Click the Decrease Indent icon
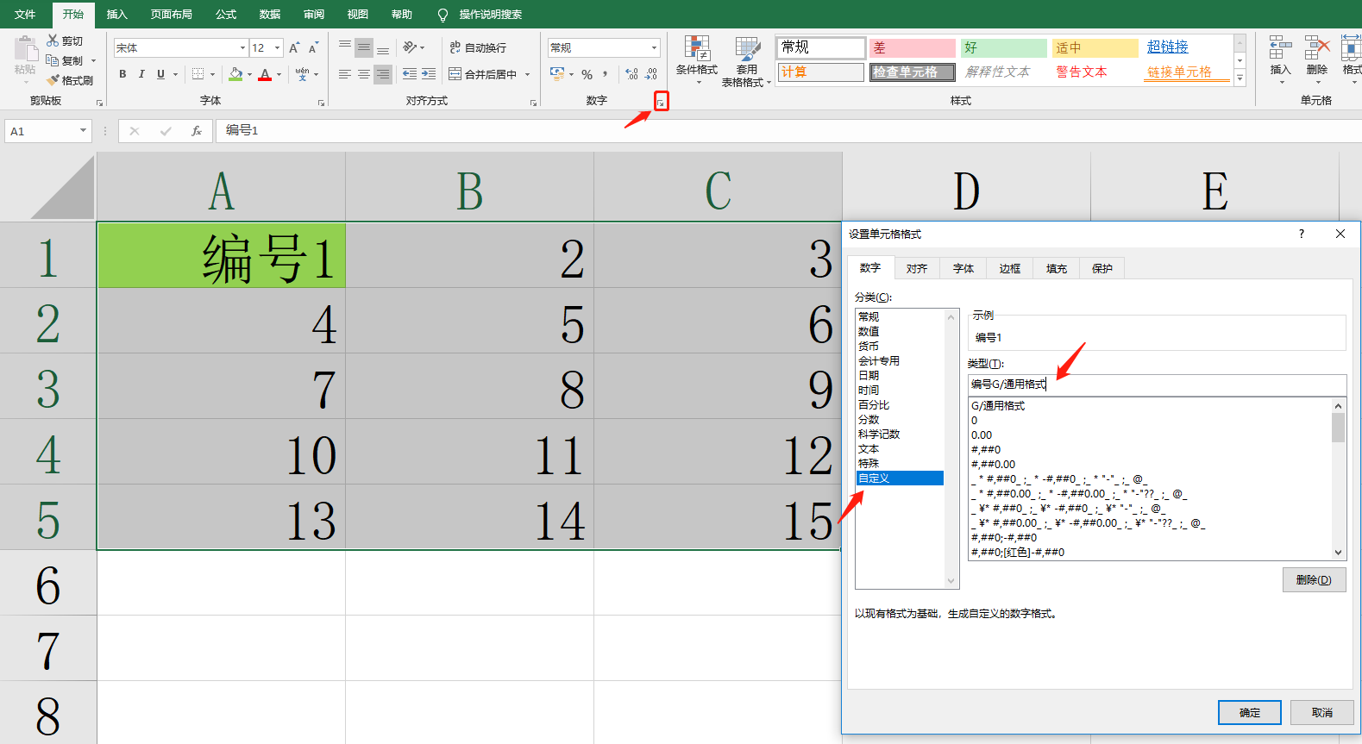 pyautogui.click(x=410, y=74)
